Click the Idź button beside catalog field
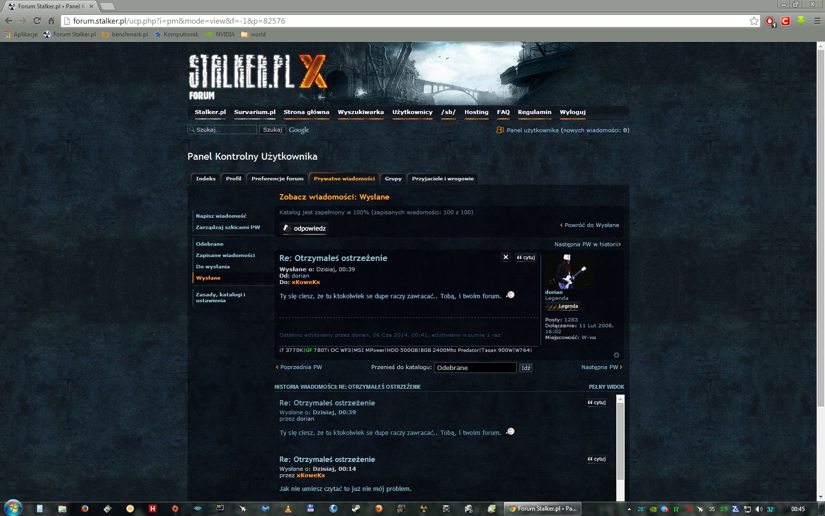Image resolution: width=825 pixels, height=516 pixels. [526, 368]
